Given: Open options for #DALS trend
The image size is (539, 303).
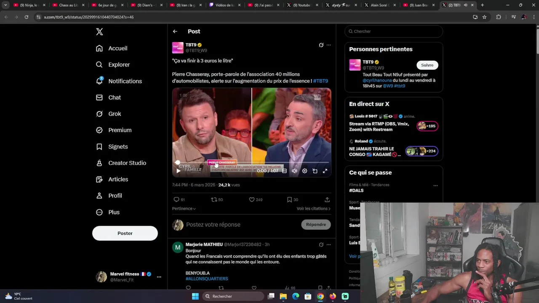Looking at the screenshot, I should click(x=435, y=186).
